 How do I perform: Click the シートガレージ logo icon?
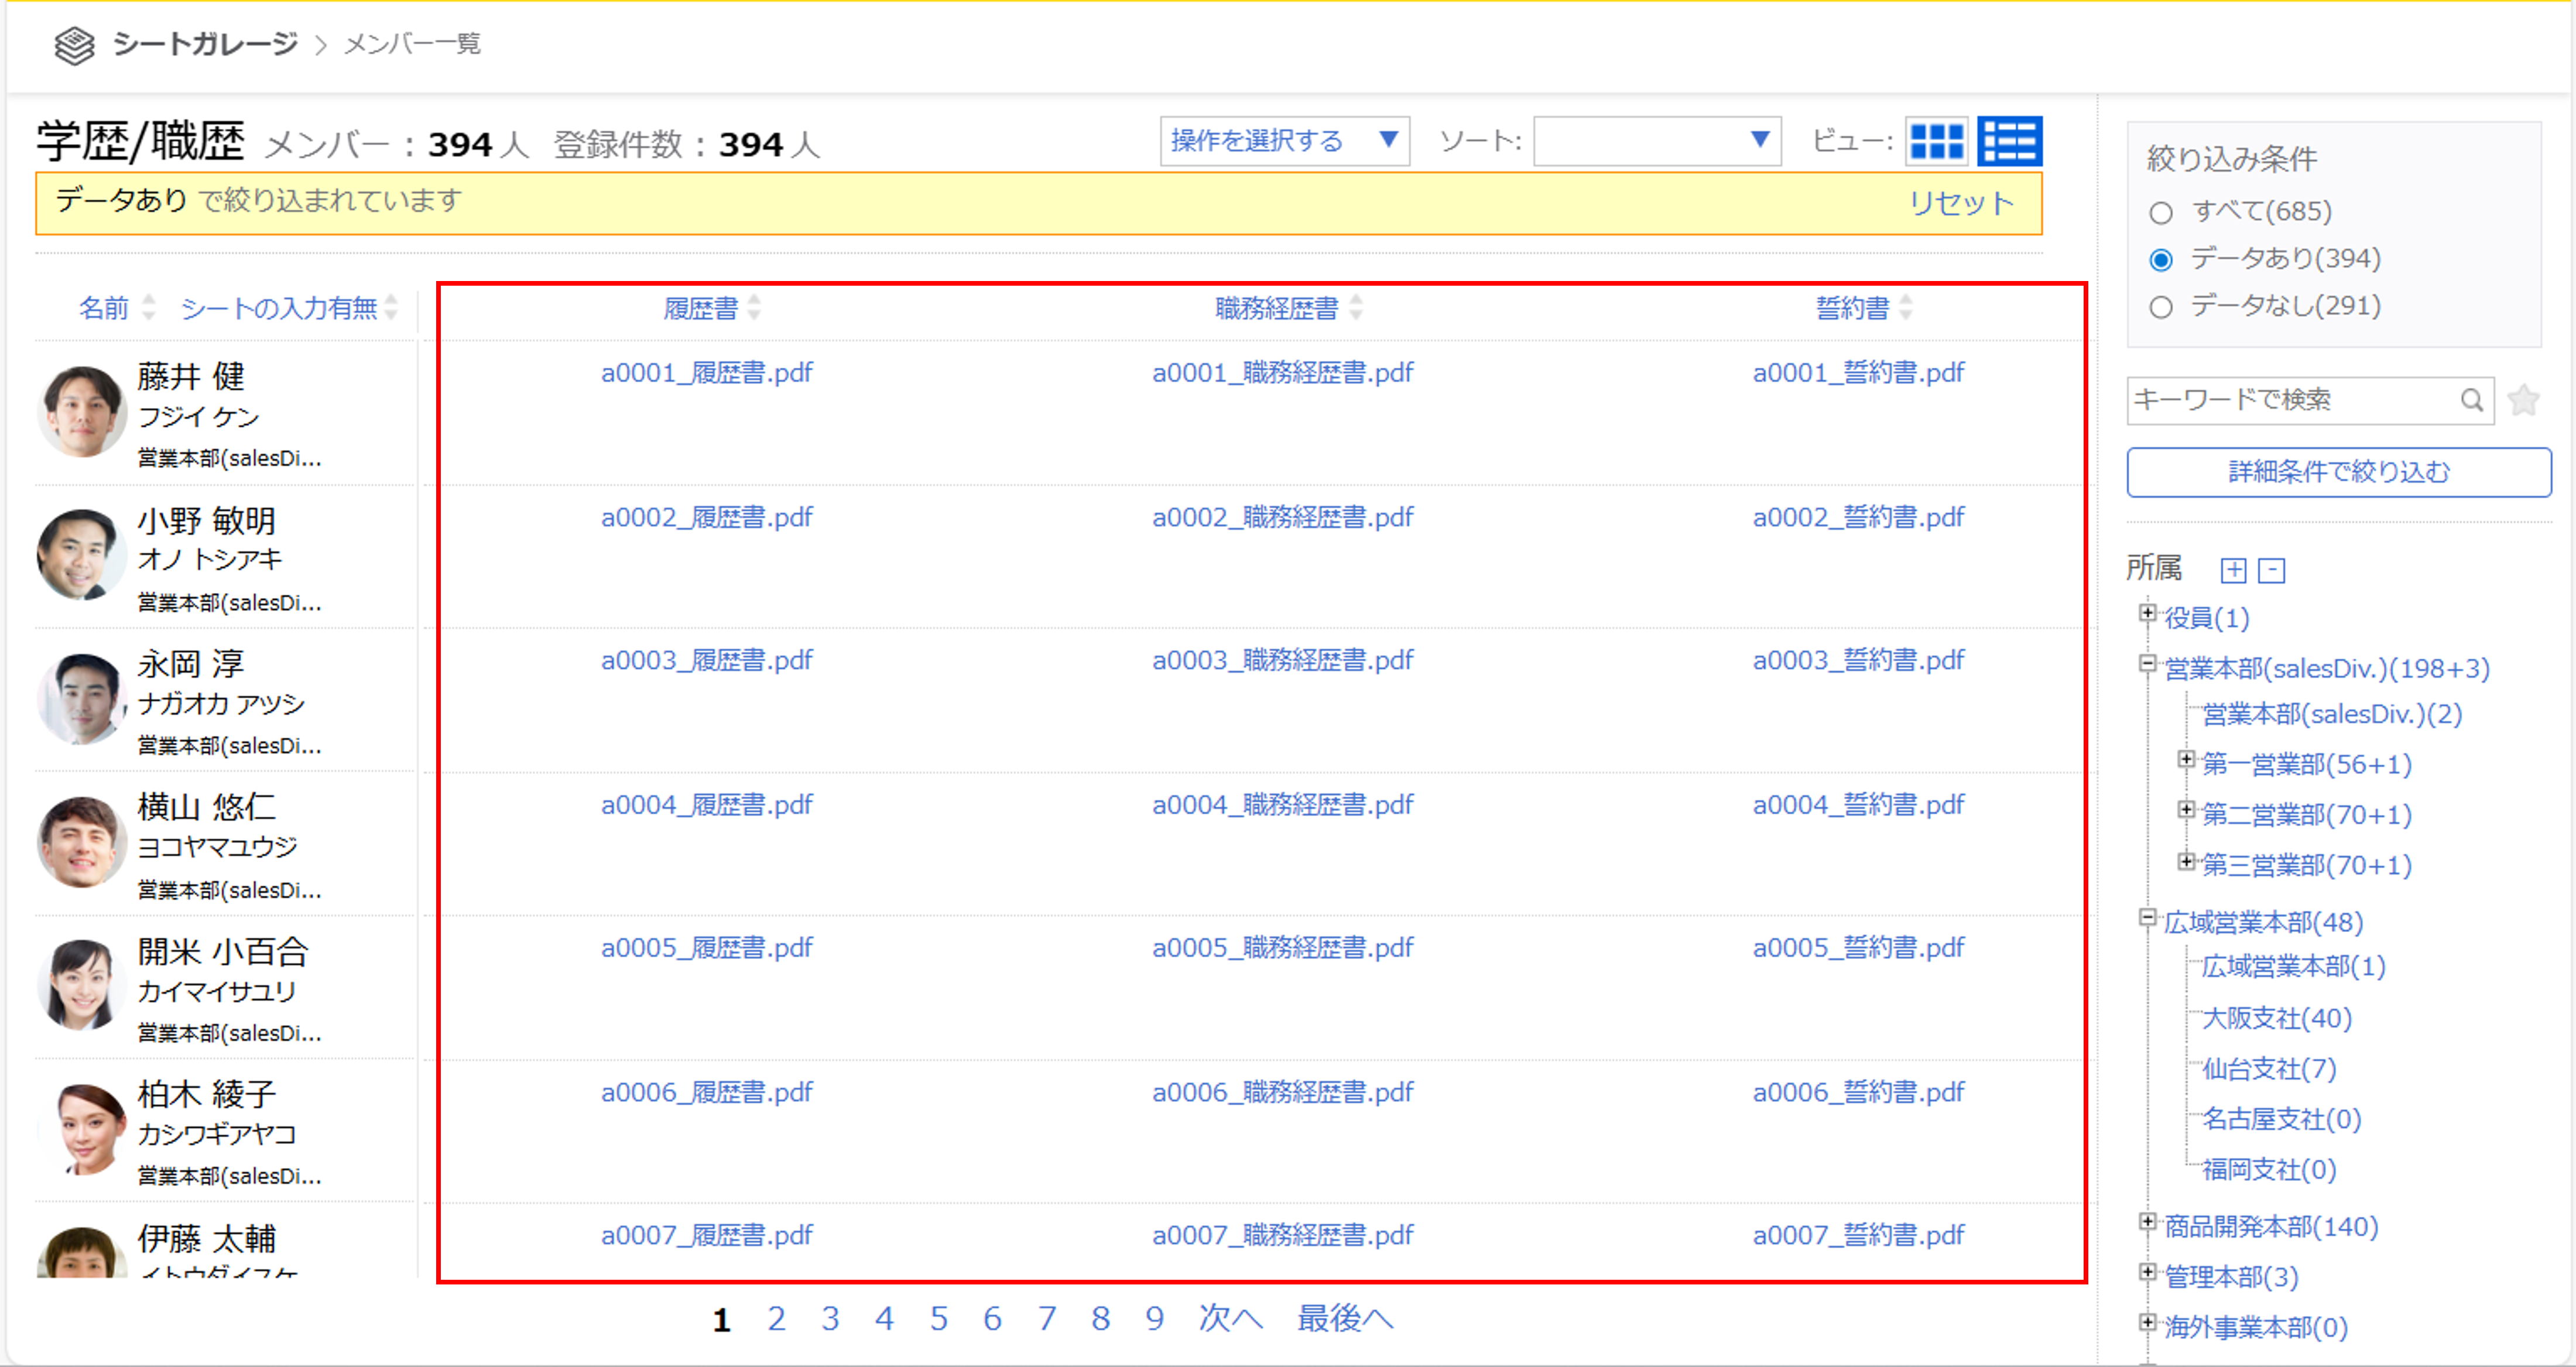click(74, 45)
